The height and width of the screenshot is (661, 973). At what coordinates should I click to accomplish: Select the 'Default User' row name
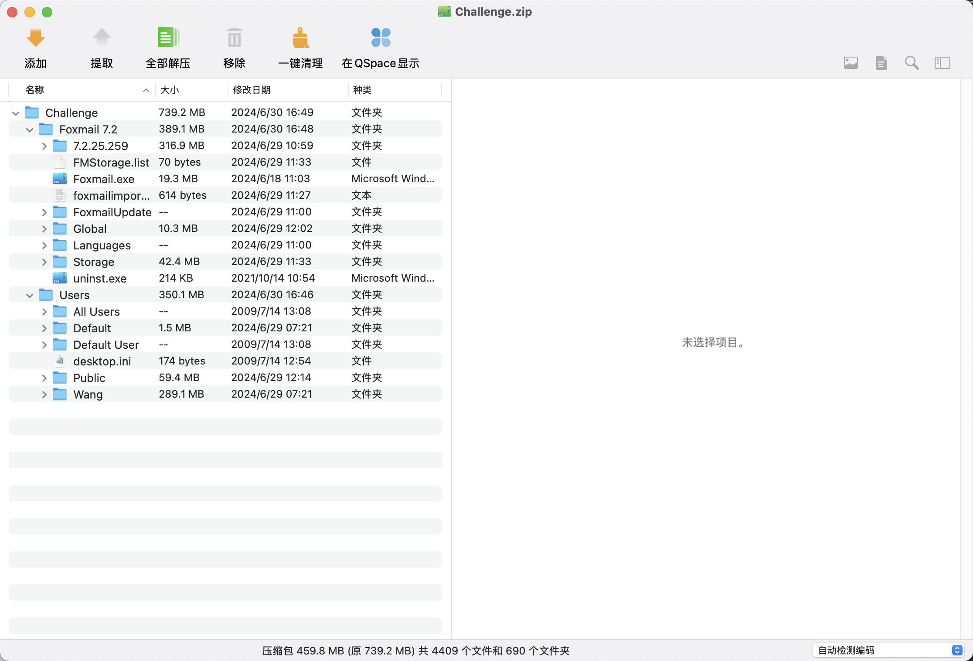tap(106, 344)
